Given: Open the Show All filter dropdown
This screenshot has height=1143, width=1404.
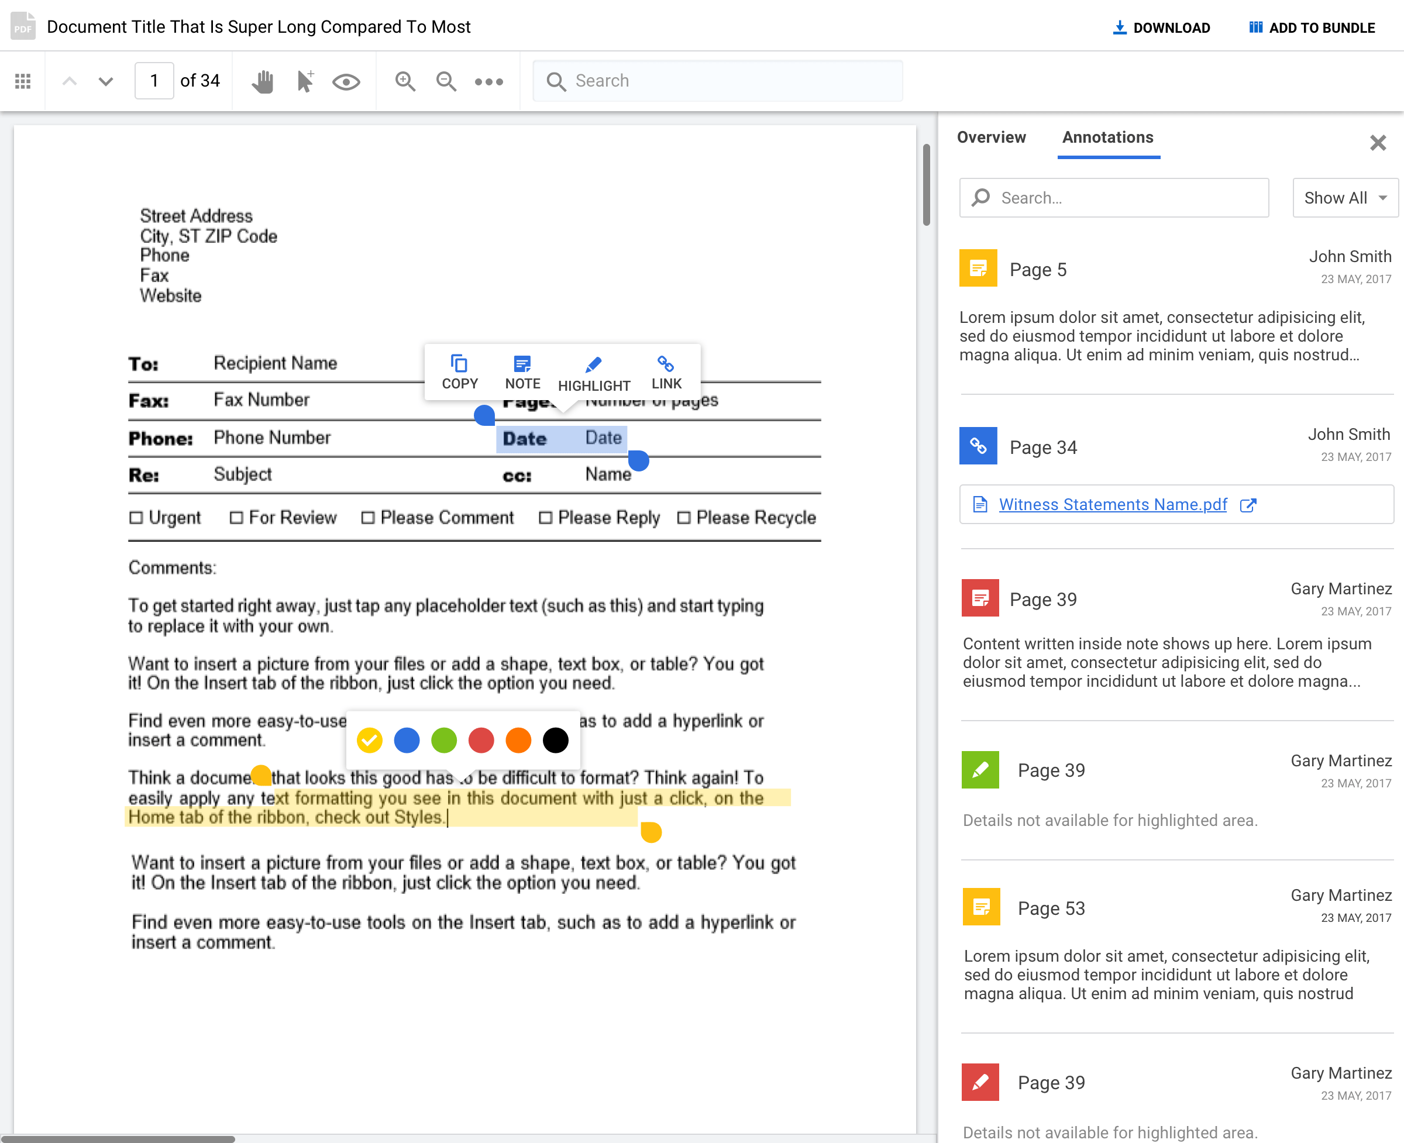Looking at the screenshot, I should point(1345,198).
